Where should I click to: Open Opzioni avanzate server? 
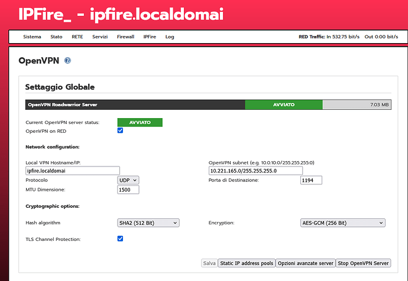306,263
